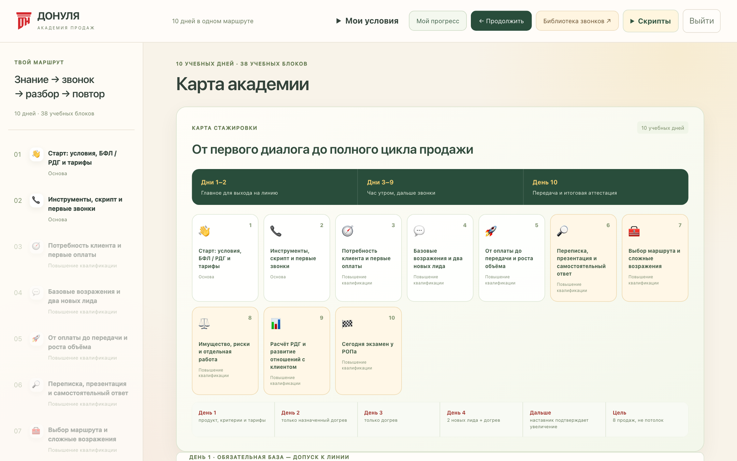Viewport: 737px width, 461px height.
Task: Click the Карта академии heading
Action: tap(243, 84)
